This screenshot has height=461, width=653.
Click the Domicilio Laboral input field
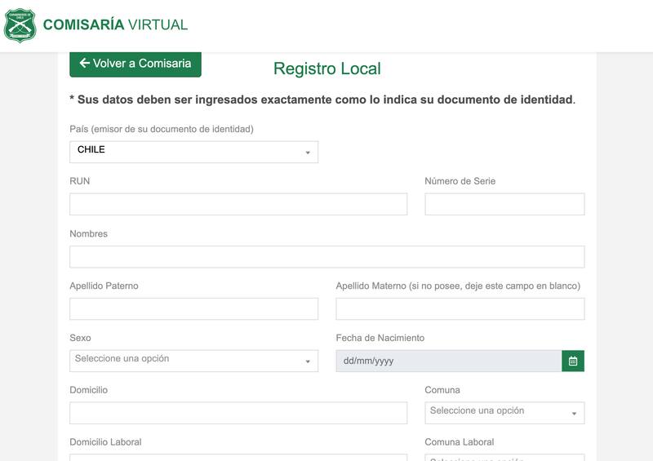coord(238,458)
